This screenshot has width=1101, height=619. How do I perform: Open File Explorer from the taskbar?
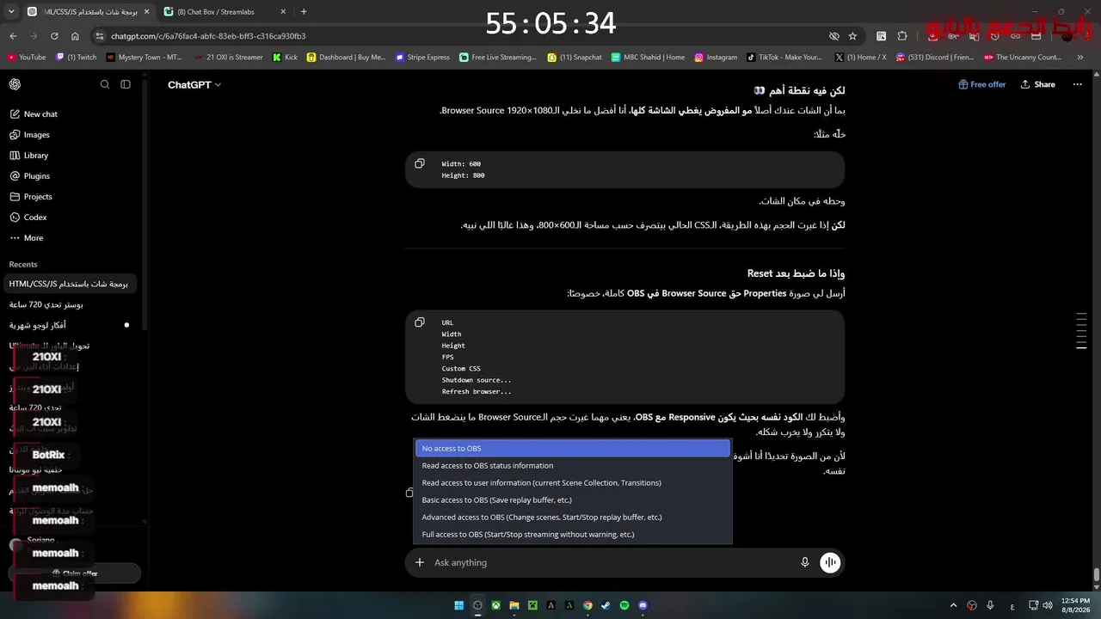[x=514, y=605]
